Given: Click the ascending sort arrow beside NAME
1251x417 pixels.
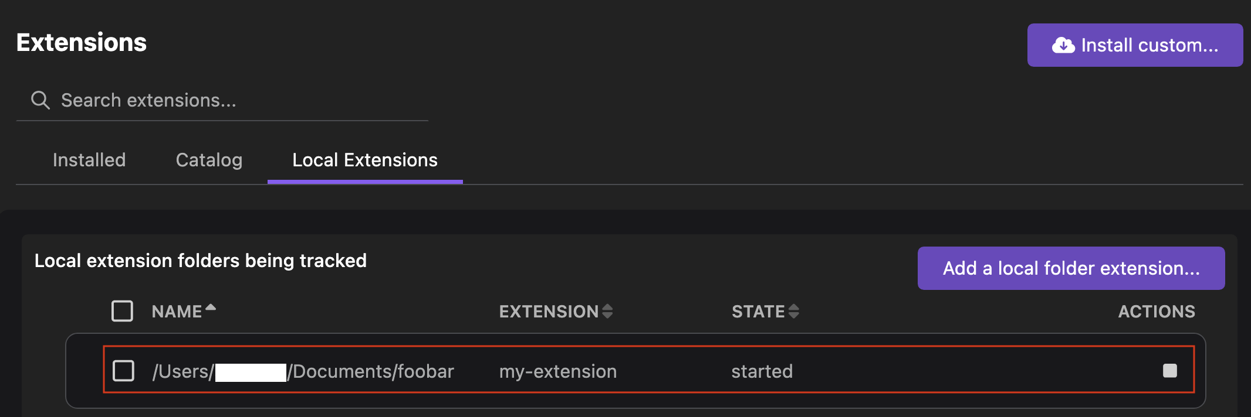Looking at the screenshot, I should [x=211, y=307].
